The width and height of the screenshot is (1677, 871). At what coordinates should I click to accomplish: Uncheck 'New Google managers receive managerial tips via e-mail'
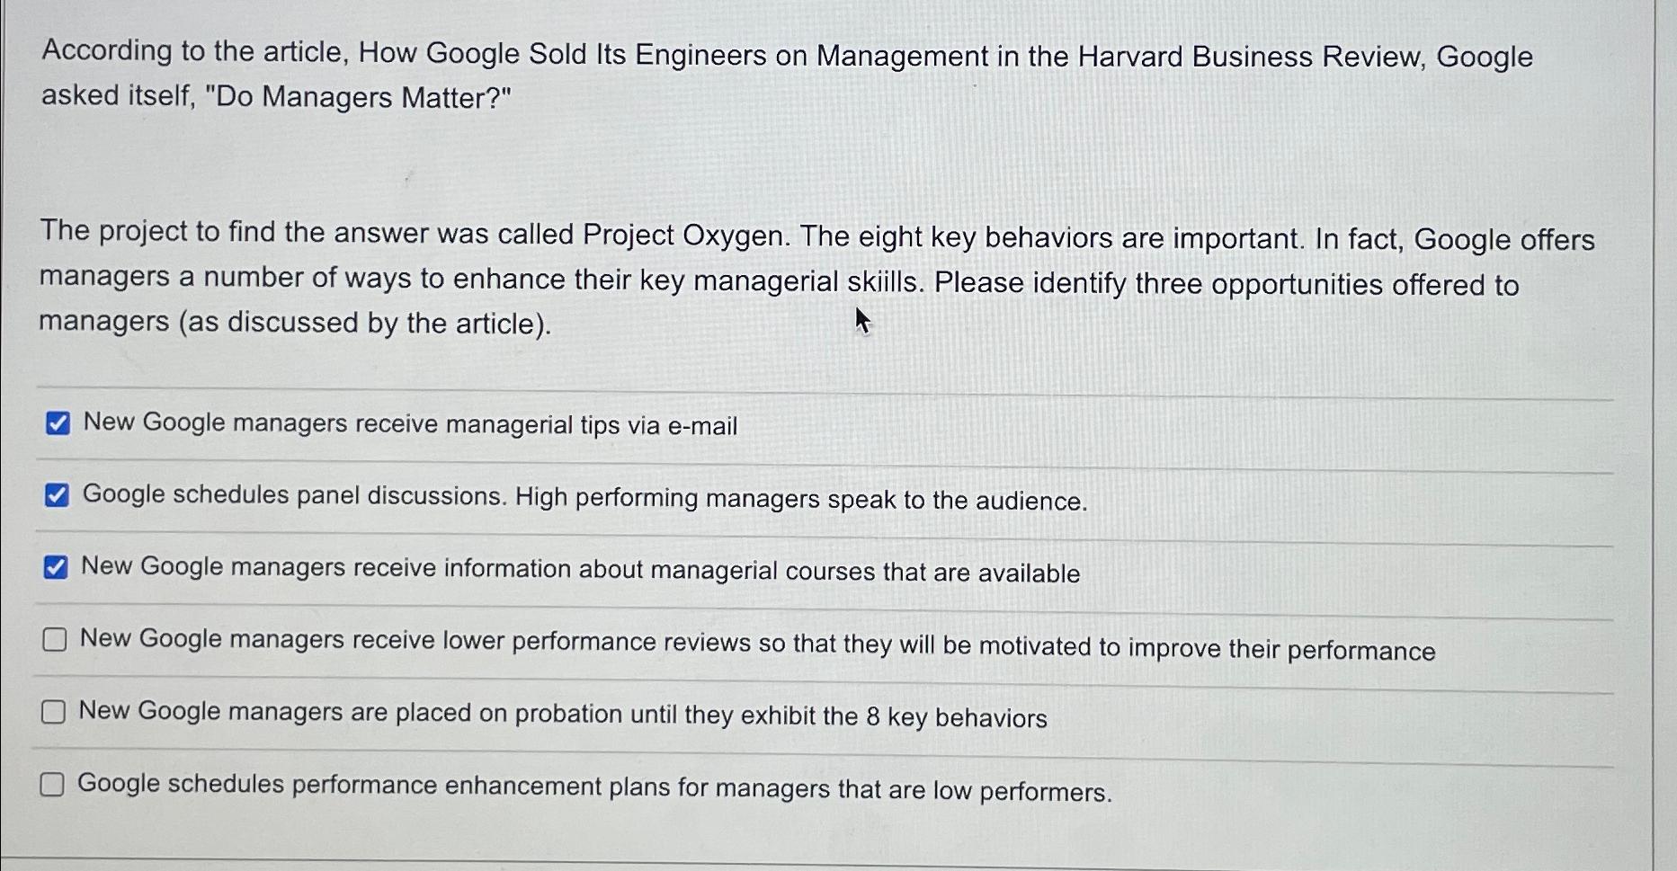pyautogui.click(x=58, y=422)
